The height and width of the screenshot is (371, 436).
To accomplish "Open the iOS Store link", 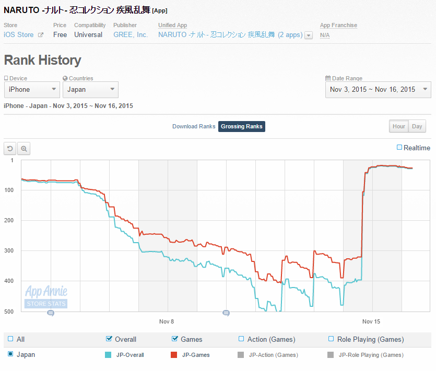I will 19,35.
